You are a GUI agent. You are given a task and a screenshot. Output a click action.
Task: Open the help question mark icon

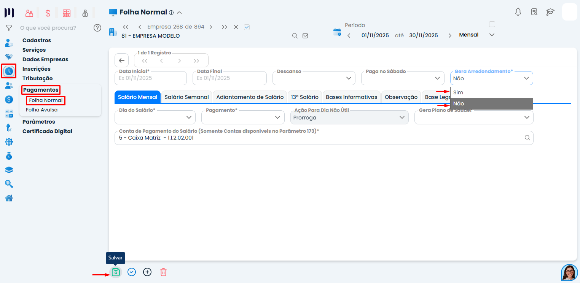[97, 28]
